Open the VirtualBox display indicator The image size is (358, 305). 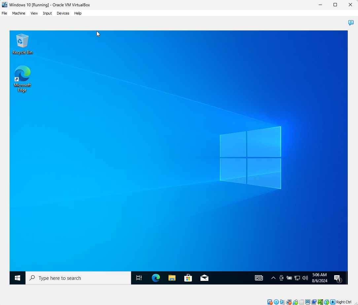point(308,302)
